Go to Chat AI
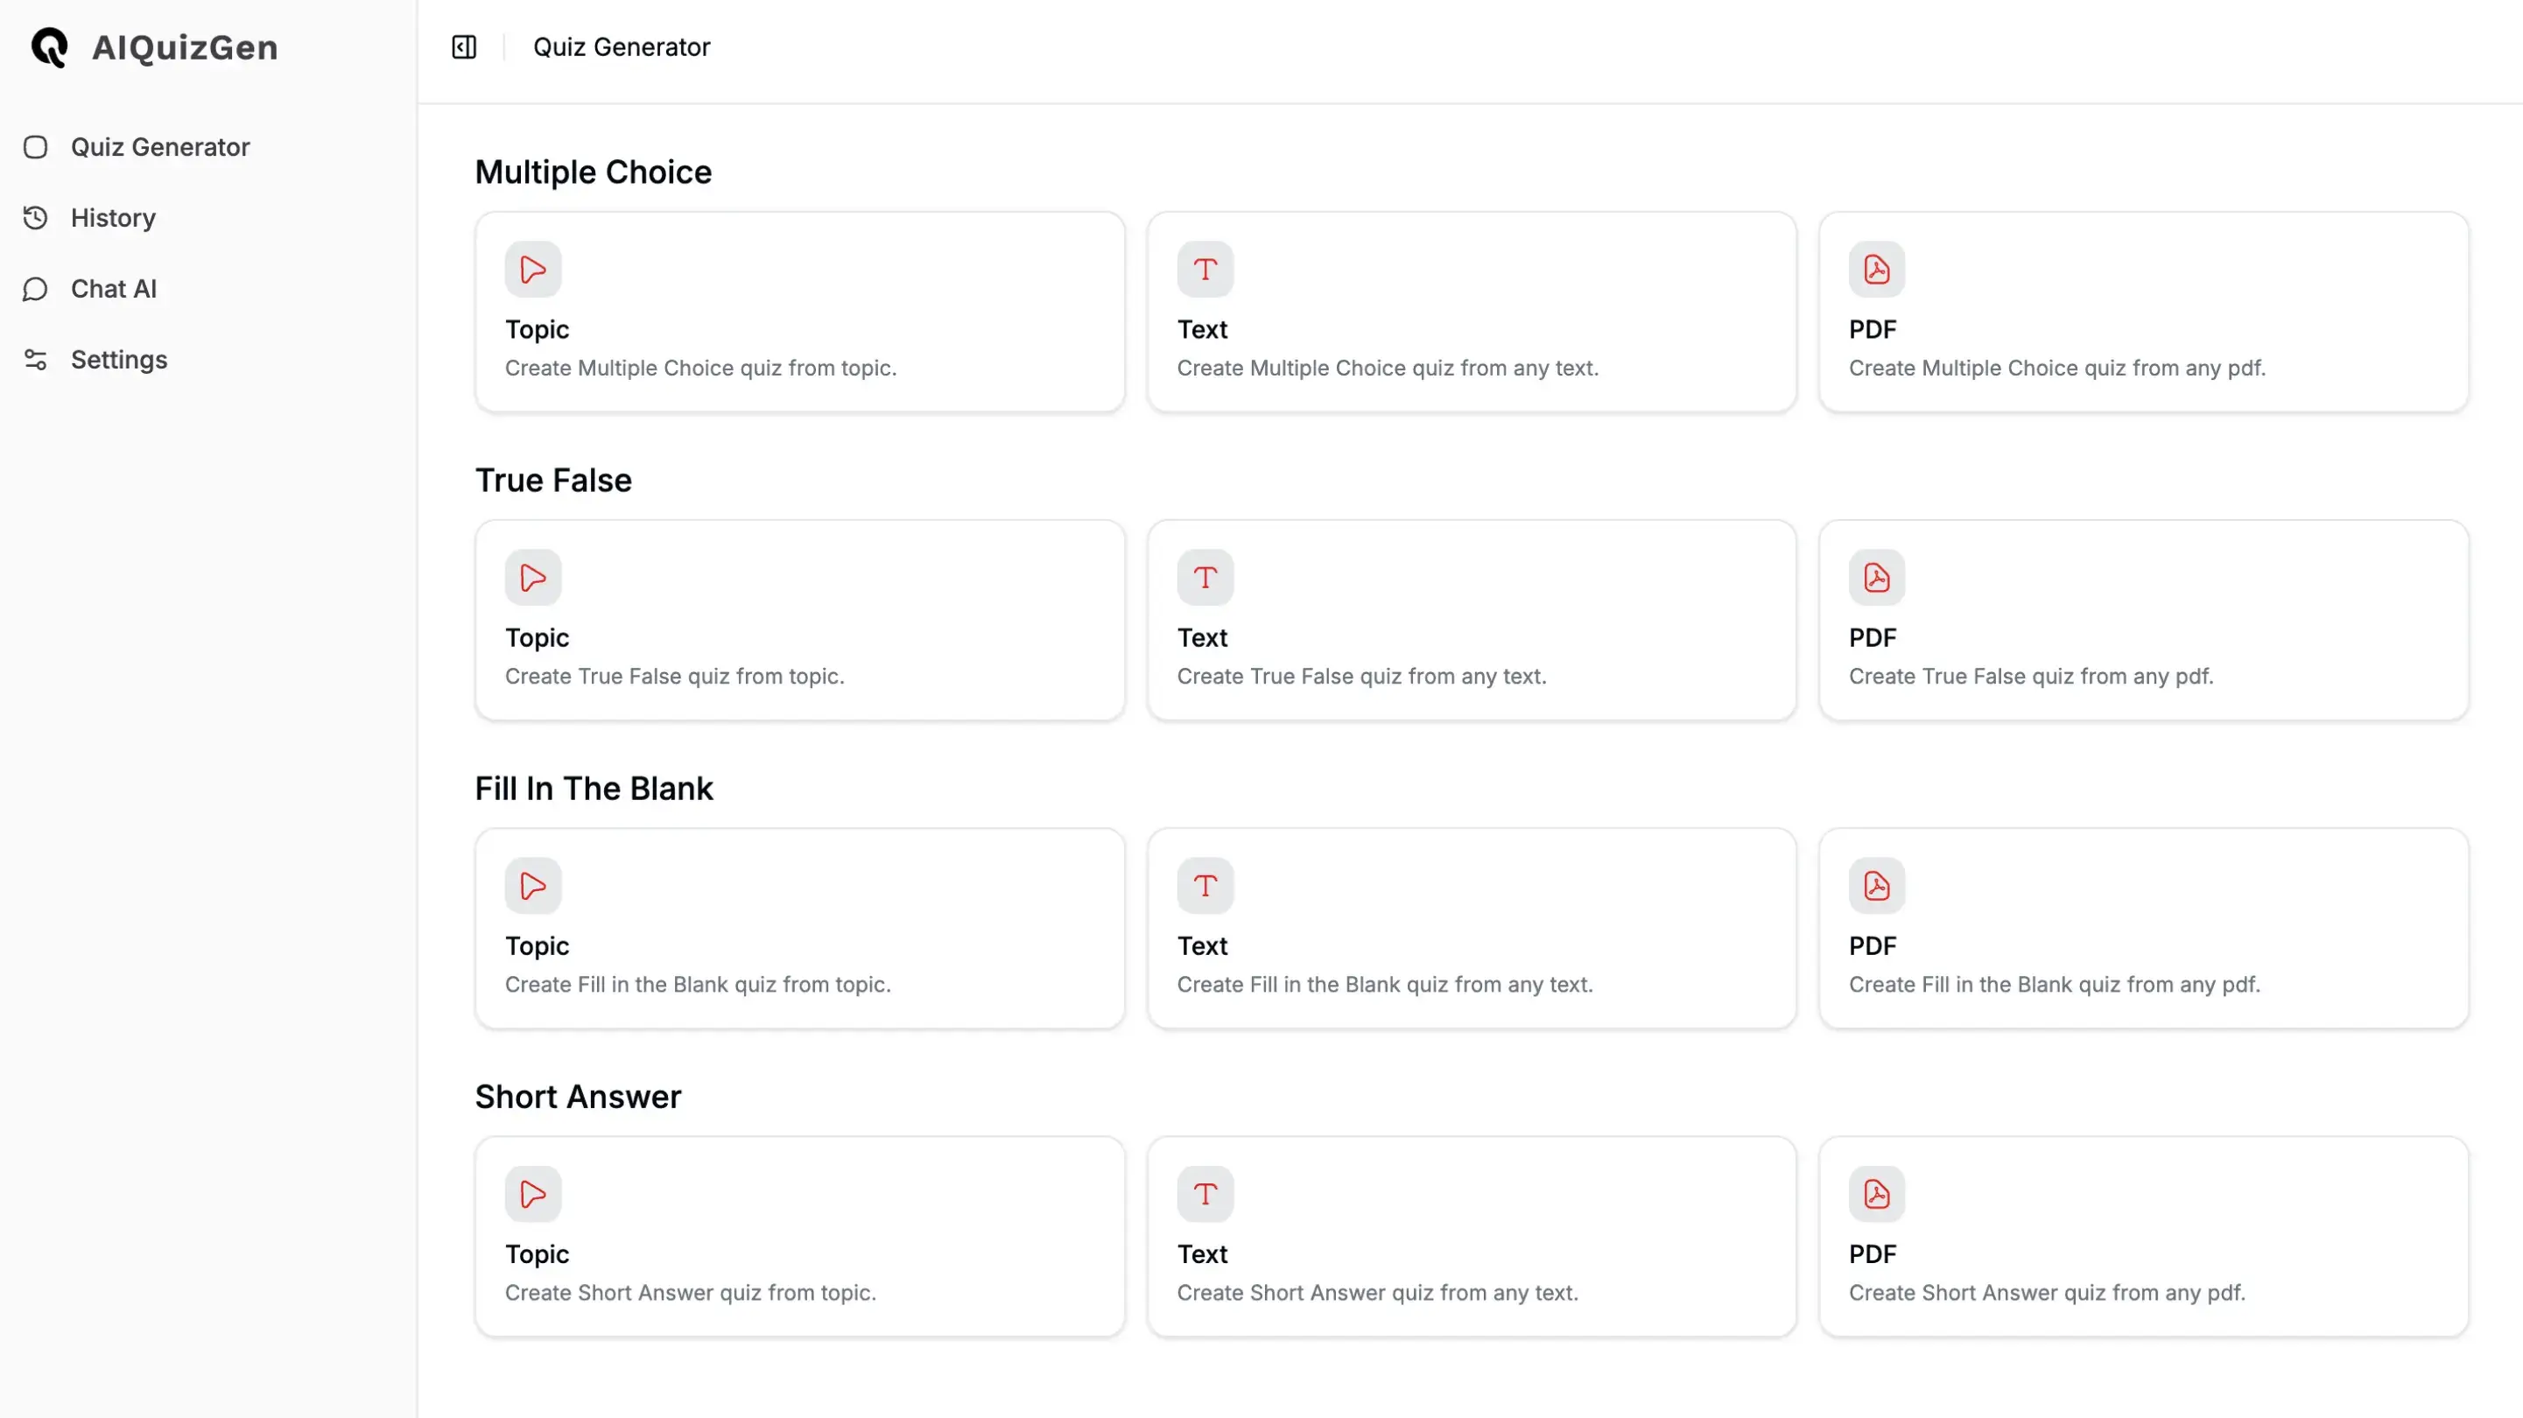The width and height of the screenshot is (2523, 1418). [x=114, y=289]
